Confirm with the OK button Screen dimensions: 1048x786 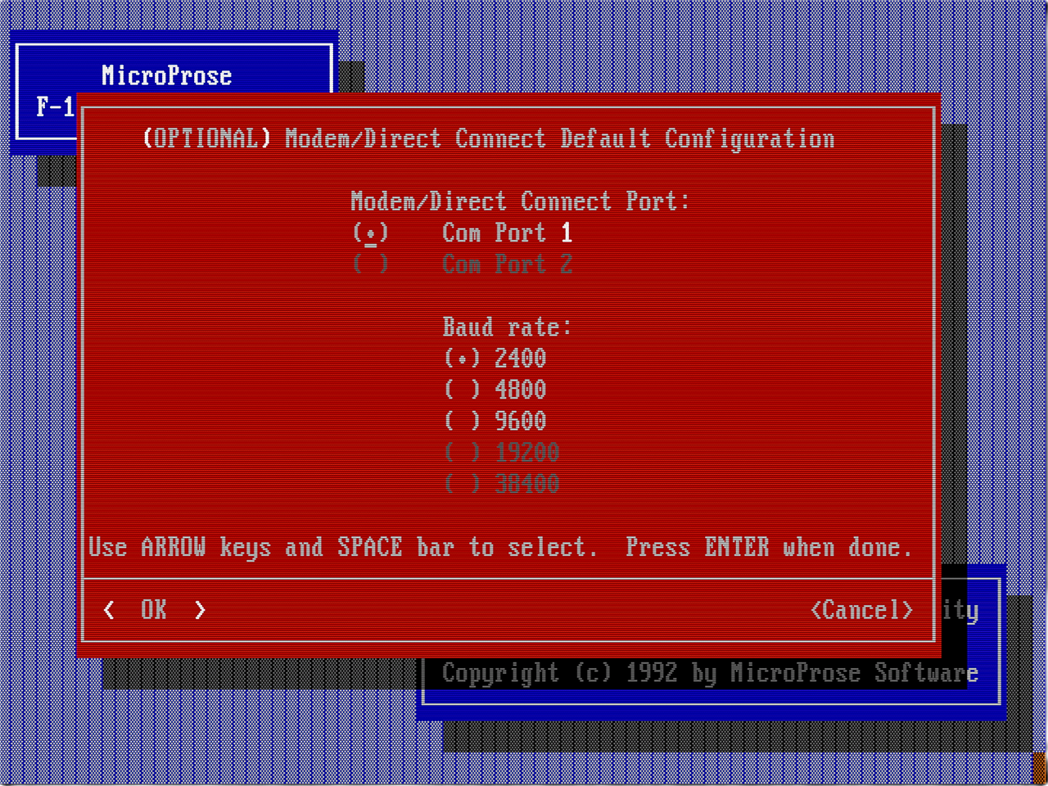(x=154, y=610)
